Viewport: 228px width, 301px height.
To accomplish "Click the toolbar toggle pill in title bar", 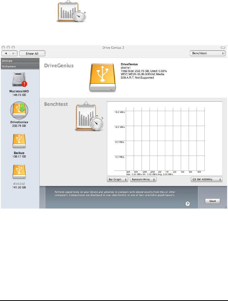I will tap(223, 47).
